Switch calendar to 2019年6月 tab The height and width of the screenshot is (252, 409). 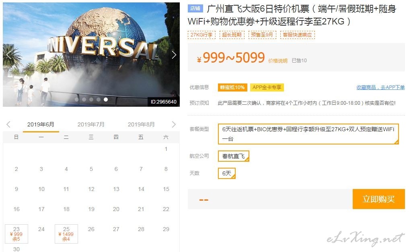click(x=41, y=125)
